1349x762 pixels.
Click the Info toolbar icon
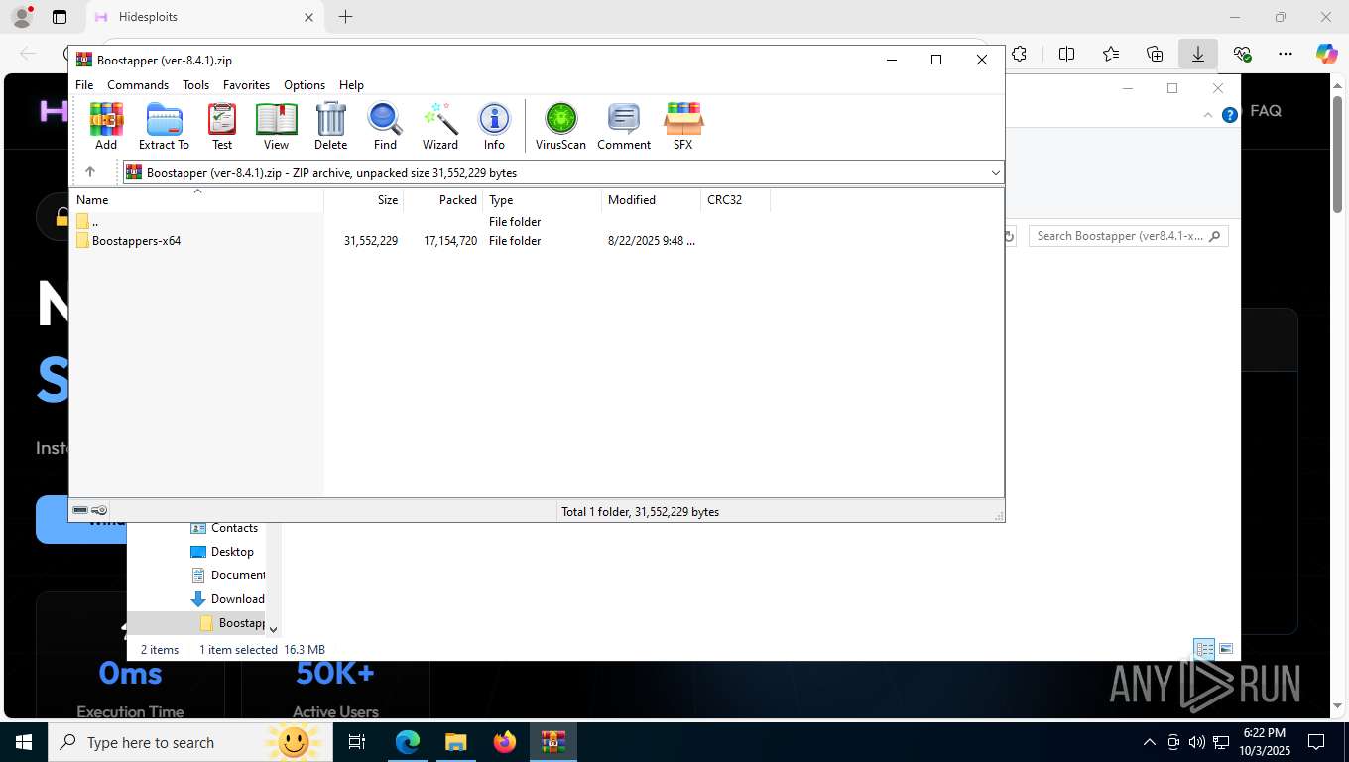tap(494, 126)
